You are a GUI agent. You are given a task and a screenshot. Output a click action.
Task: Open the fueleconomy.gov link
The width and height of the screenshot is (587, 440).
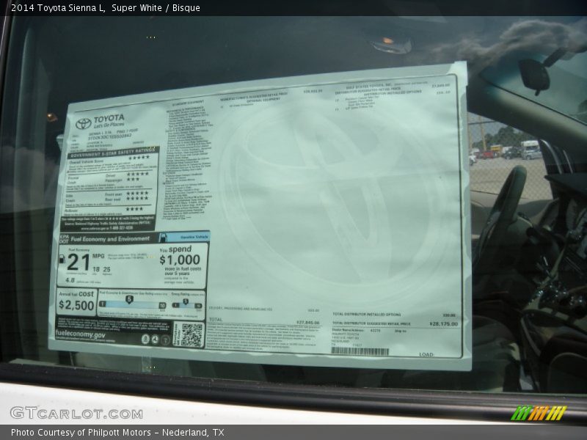(79, 334)
